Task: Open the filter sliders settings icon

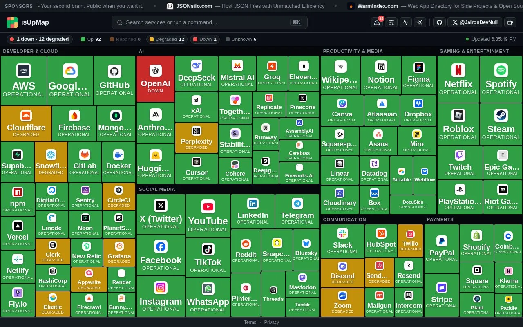Action: coord(391,22)
